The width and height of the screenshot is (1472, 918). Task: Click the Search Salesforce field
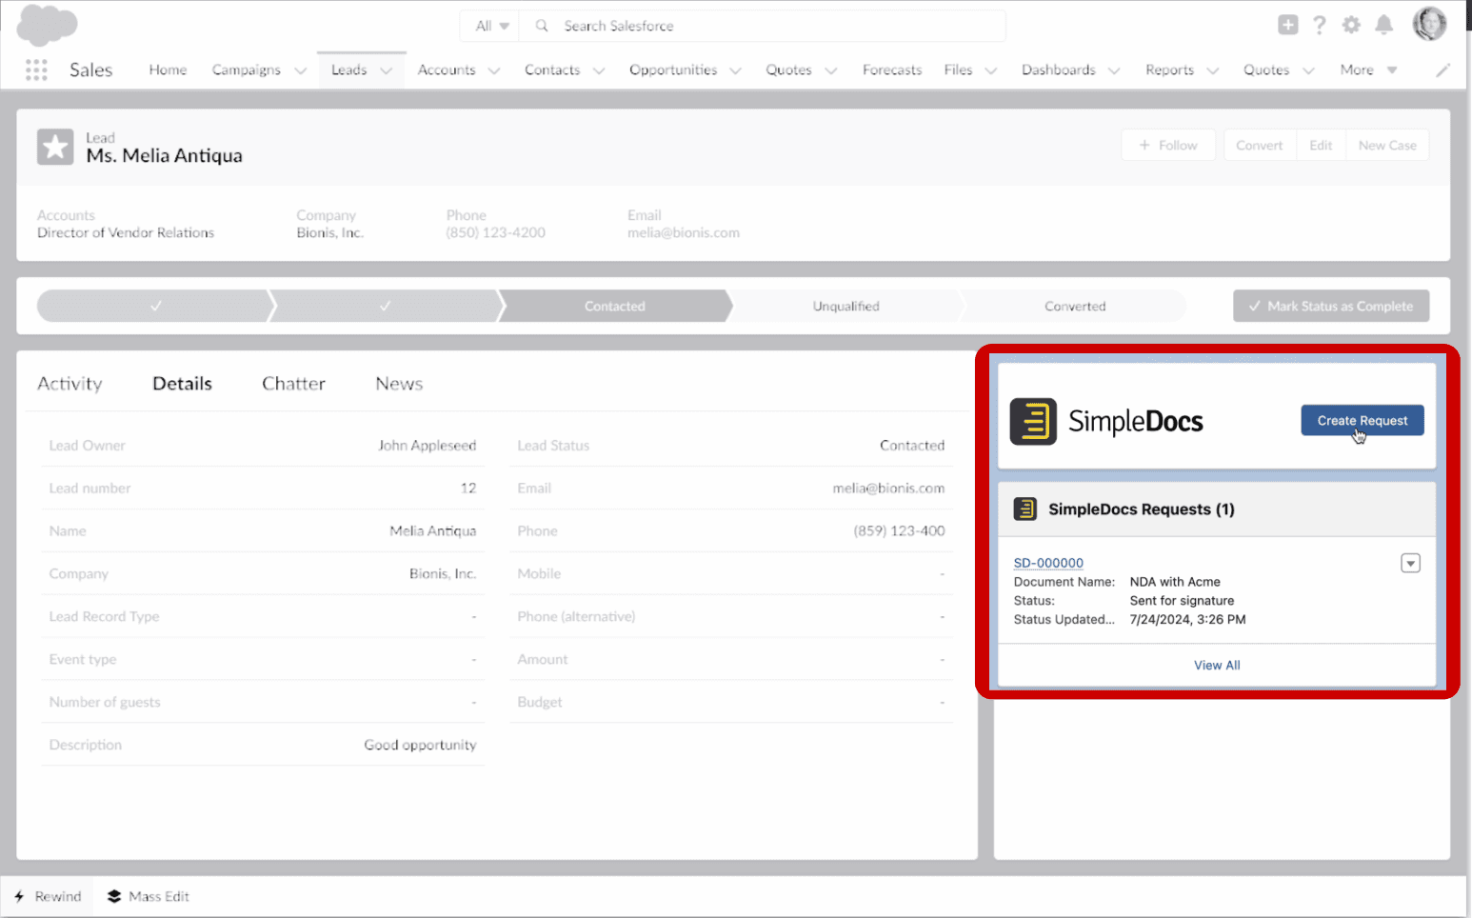pyautogui.click(x=762, y=26)
